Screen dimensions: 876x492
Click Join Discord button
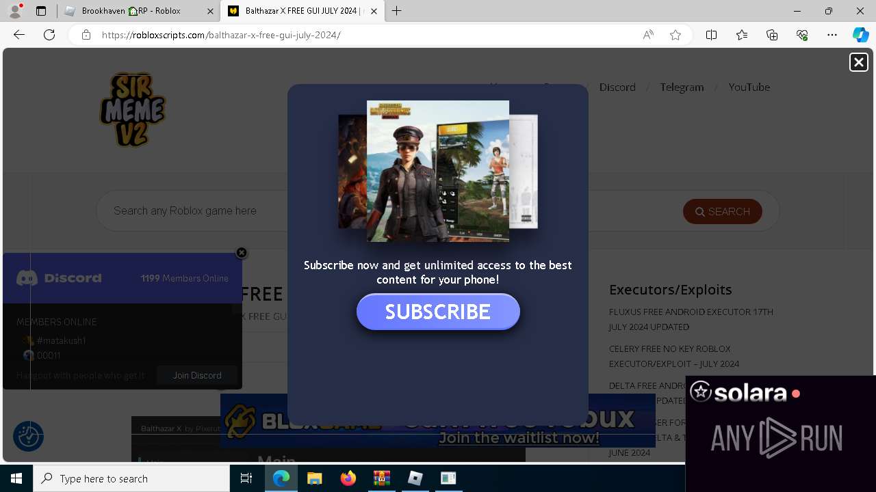(197, 375)
